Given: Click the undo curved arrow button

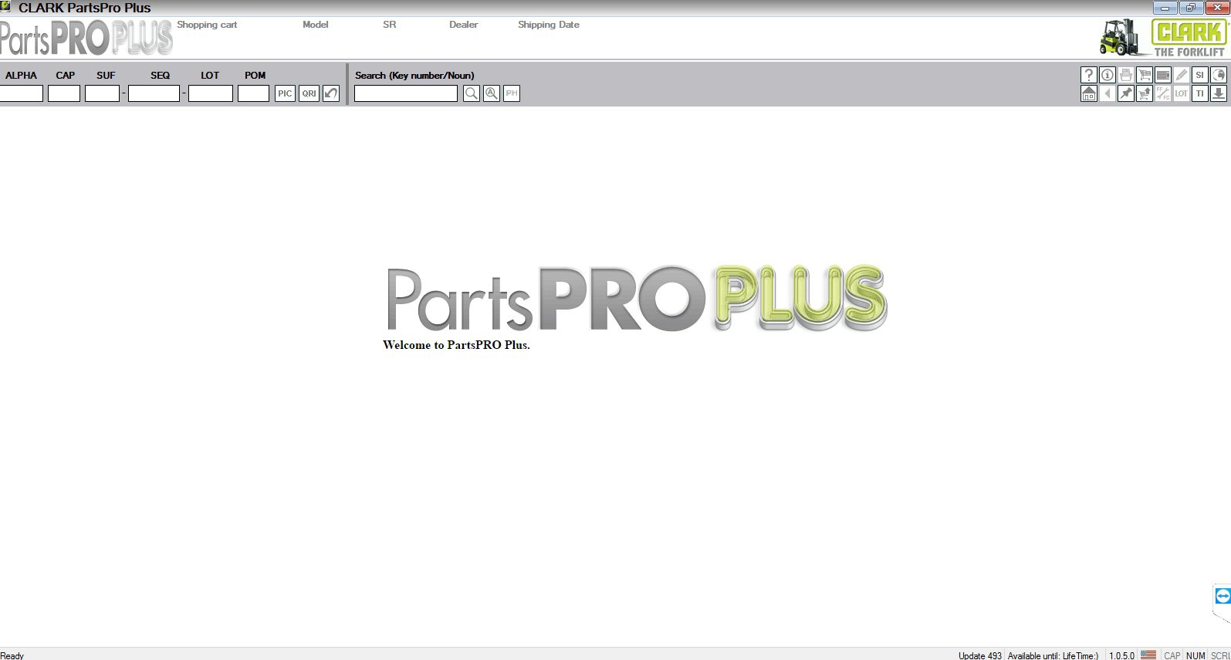Looking at the screenshot, I should (x=331, y=93).
